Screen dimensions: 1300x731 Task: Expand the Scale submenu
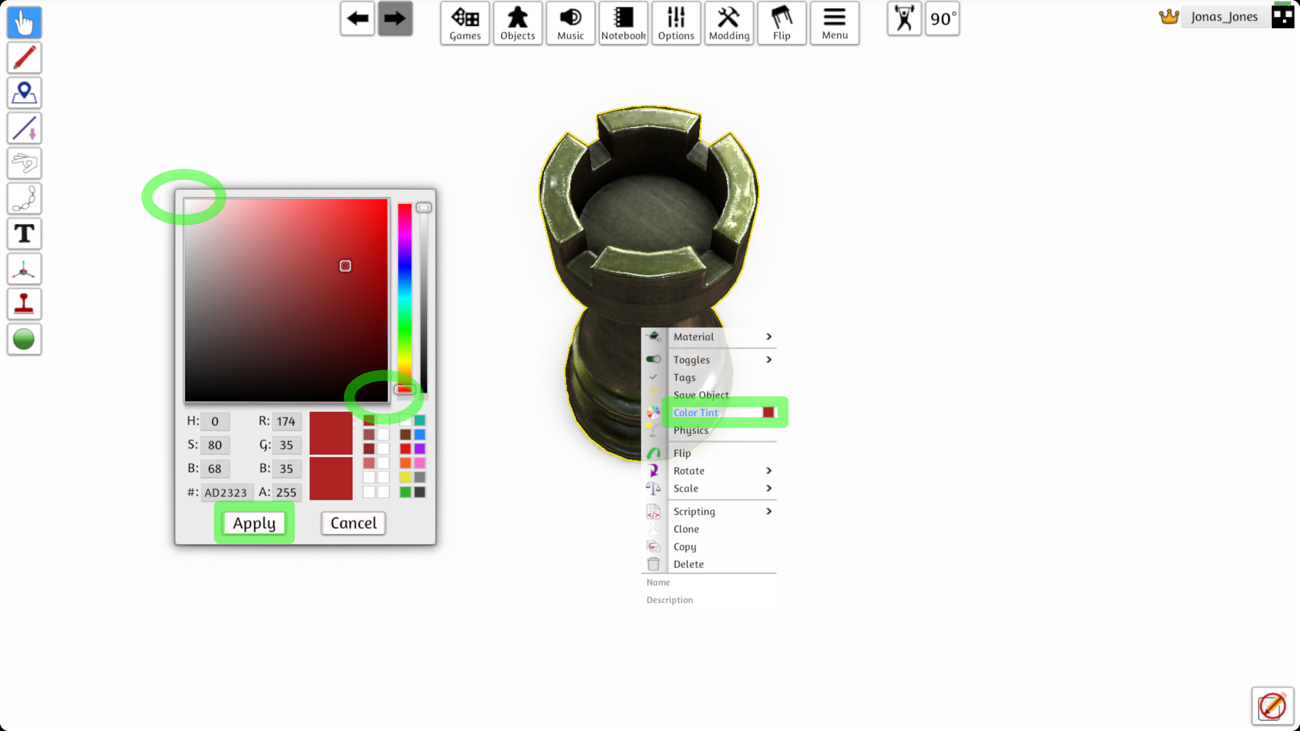(717, 488)
